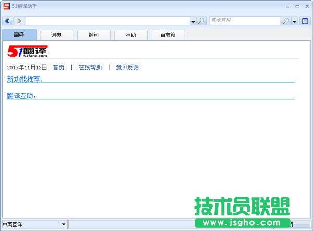313x231 pixels.
Task: Open the 百宝箱 tab
Action: point(168,35)
